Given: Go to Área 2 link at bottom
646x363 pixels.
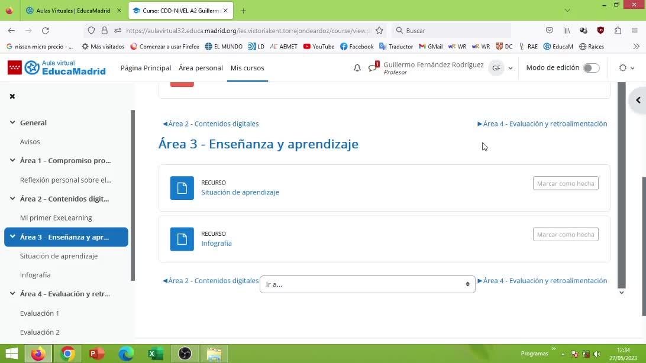Looking at the screenshot, I should coord(211,281).
